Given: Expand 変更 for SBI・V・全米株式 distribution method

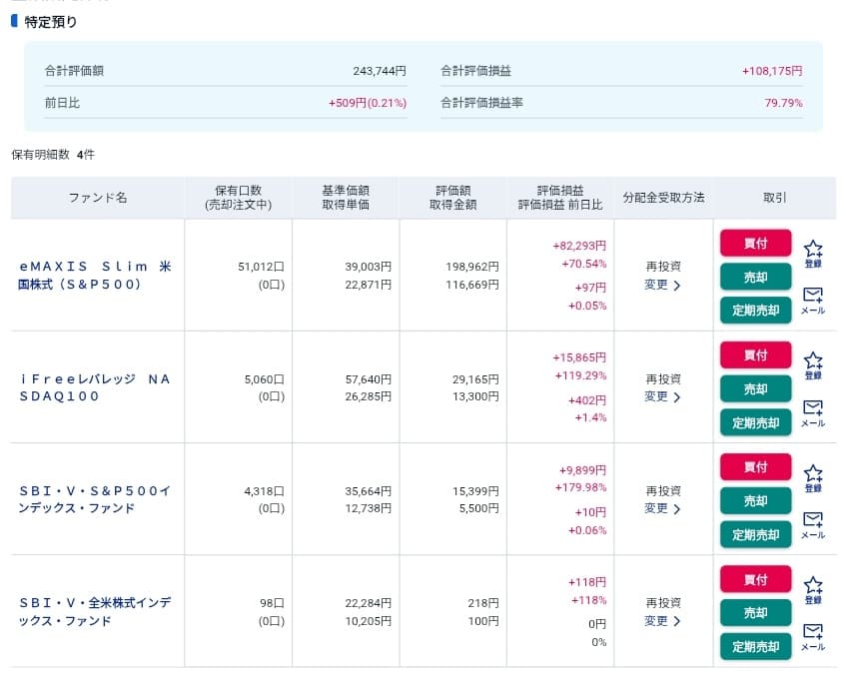Looking at the screenshot, I should pyautogui.click(x=662, y=620).
